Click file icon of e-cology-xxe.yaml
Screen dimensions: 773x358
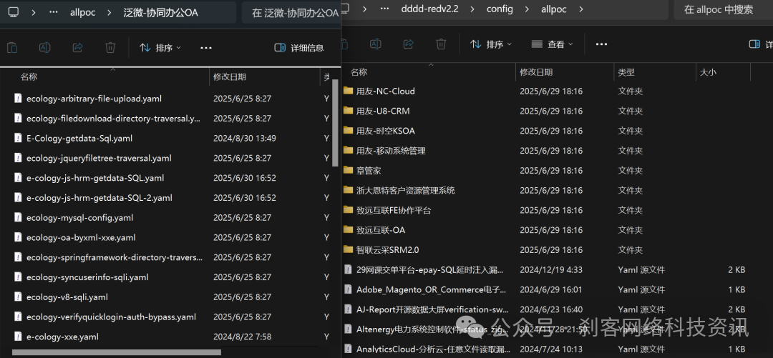pos(18,337)
